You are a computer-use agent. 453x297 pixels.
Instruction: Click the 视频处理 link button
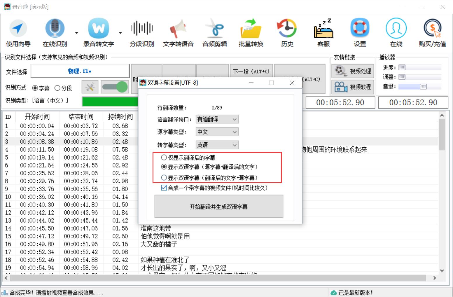(x=353, y=71)
